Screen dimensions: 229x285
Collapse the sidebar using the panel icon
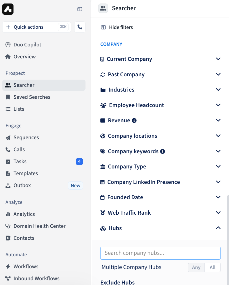80,9
